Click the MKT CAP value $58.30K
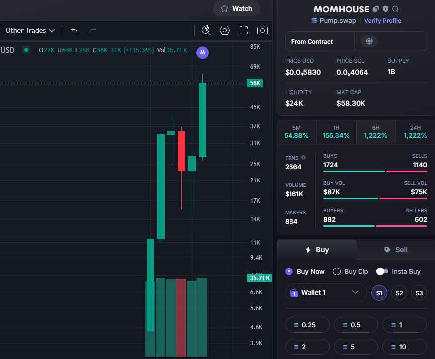435x359 pixels. 351,103
